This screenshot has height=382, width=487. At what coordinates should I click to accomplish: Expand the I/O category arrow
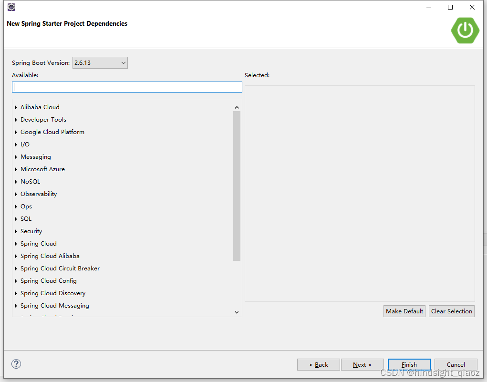point(16,145)
